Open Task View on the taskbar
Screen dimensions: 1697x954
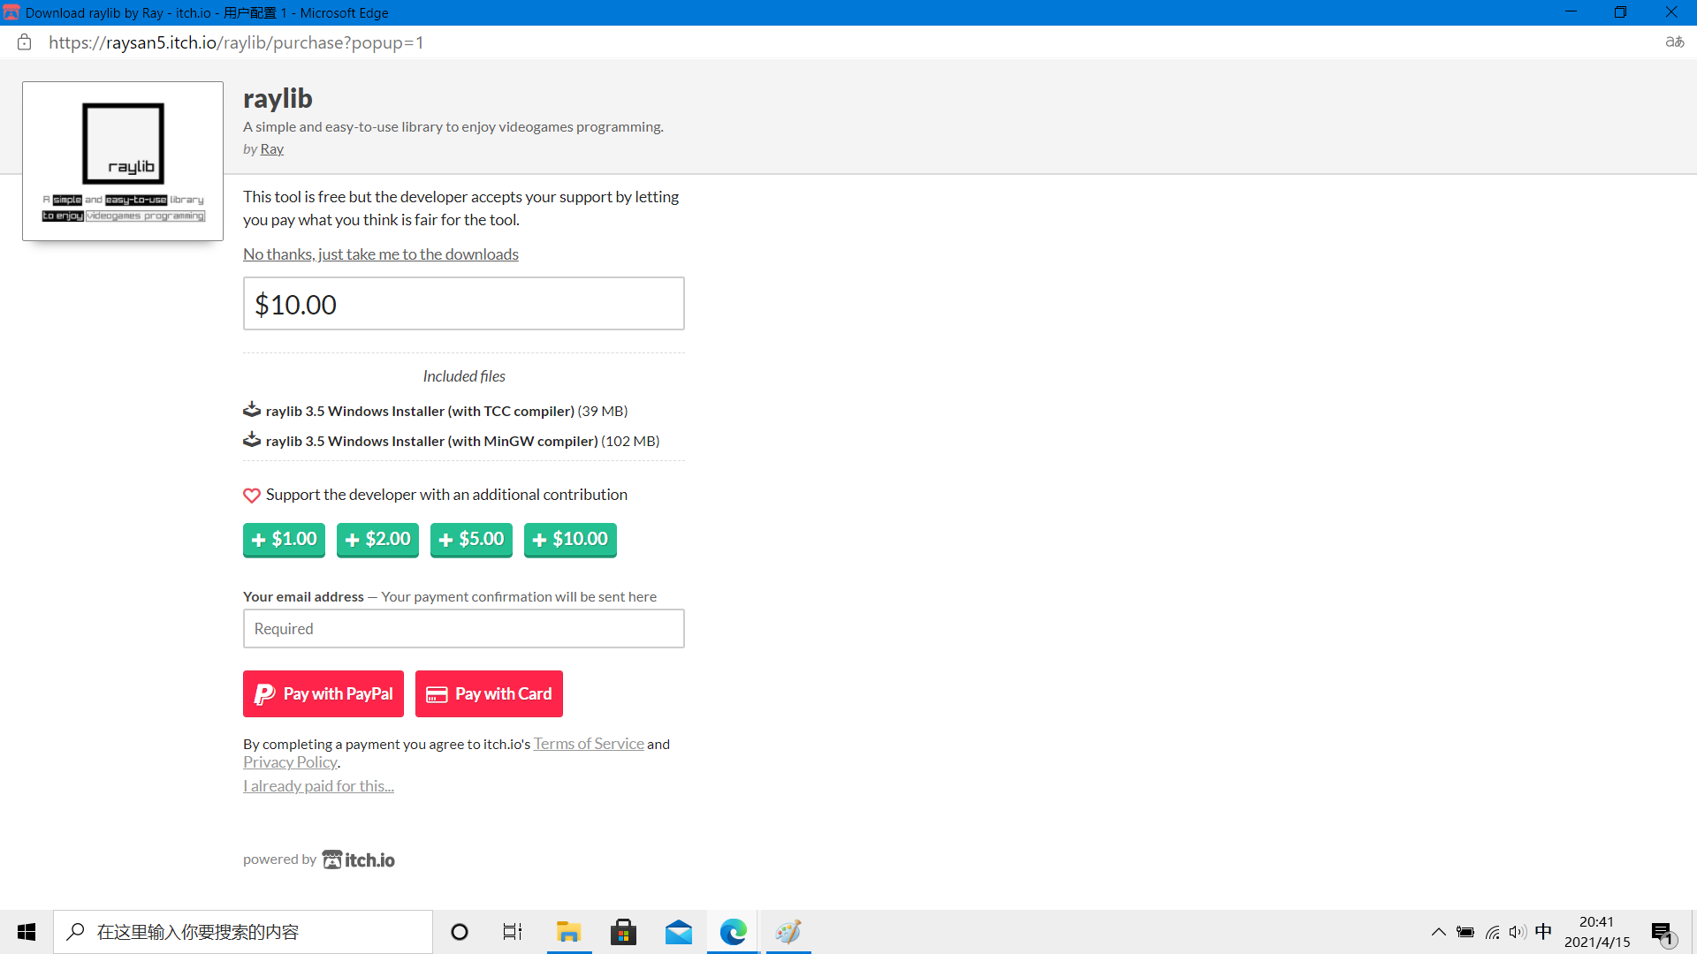(513, 932)
